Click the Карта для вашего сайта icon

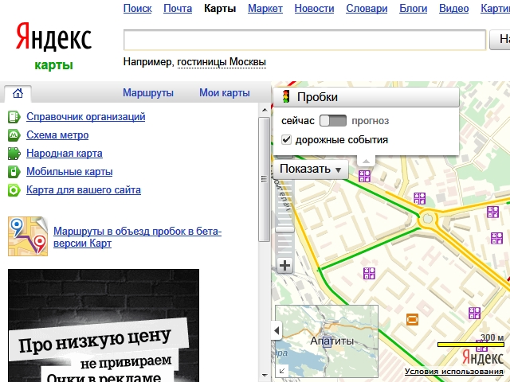(x=14, y=190)
